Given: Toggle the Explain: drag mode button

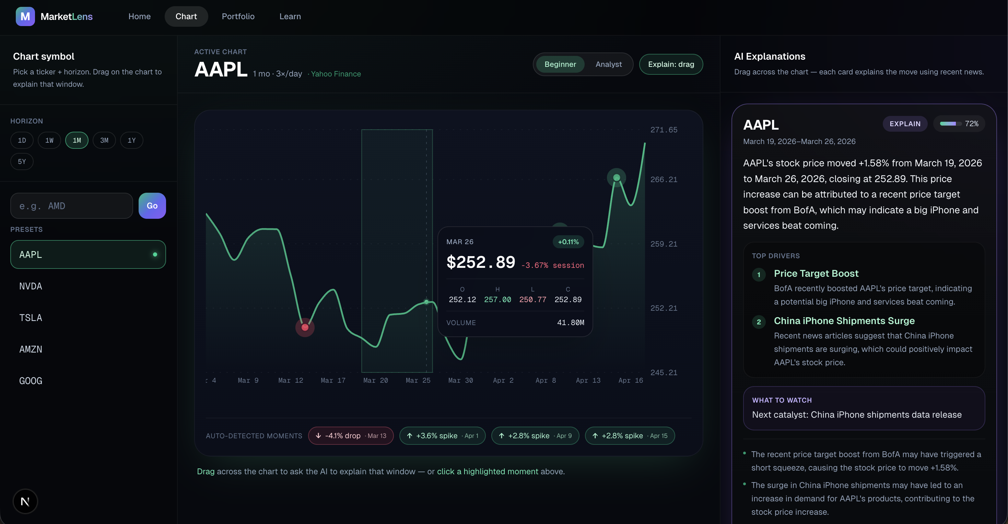Looking at the screenshot, I should point(671,64).
